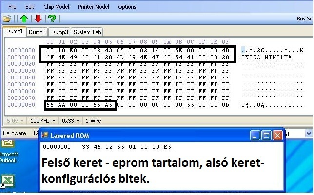Switch to the Dump2 tab

click(x=37, y=32)
